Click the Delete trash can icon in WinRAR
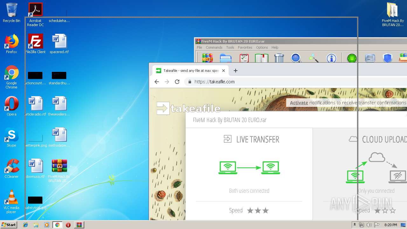 (279, 58)
